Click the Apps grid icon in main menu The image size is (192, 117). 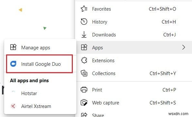pyautogui.click(x=84, y=47)
